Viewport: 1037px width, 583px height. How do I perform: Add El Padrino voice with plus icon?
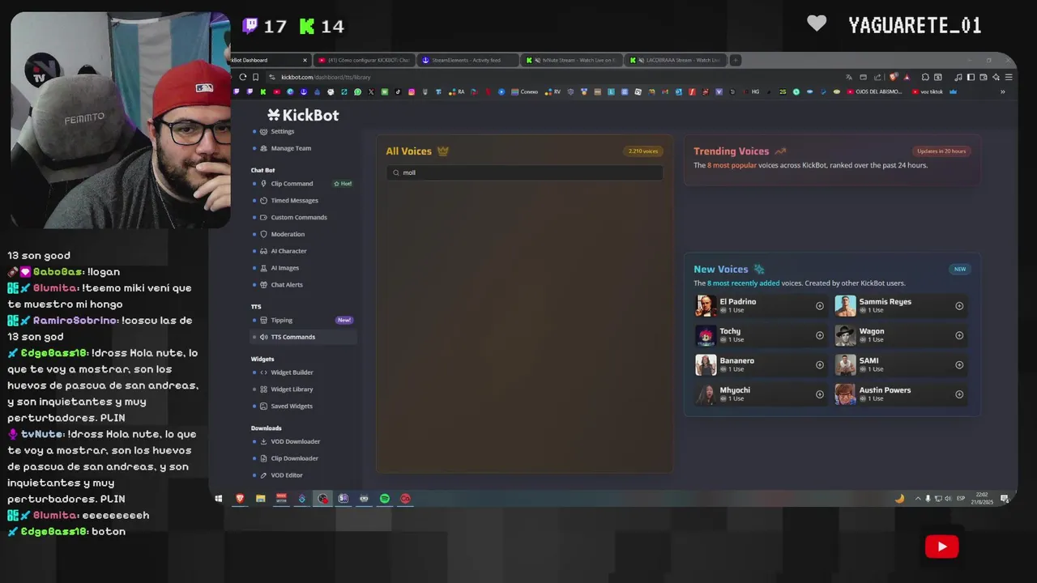820,306
